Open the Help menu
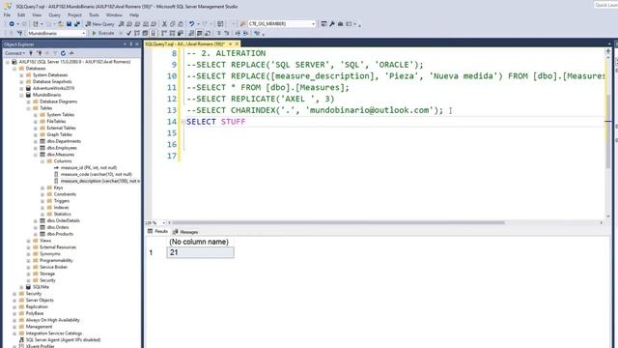The width and height of the screenshot is (618, 348). (x=134, y=15)
